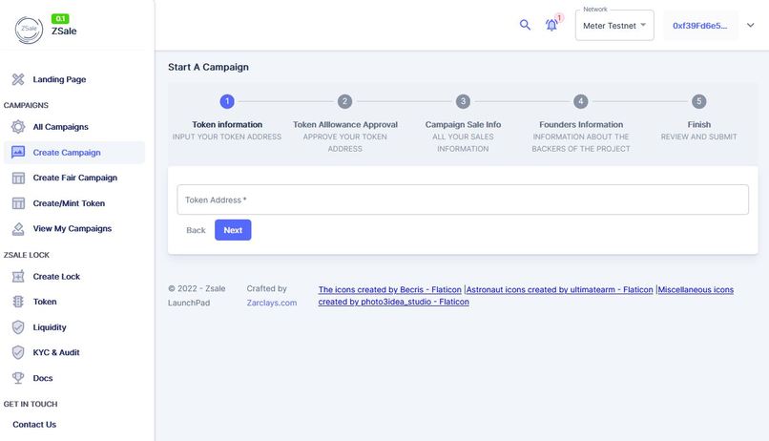Screen dimensions: 769x441
Task: Click the © 2022 - Zsale LaunchPad text
Action: coord(197,296)
